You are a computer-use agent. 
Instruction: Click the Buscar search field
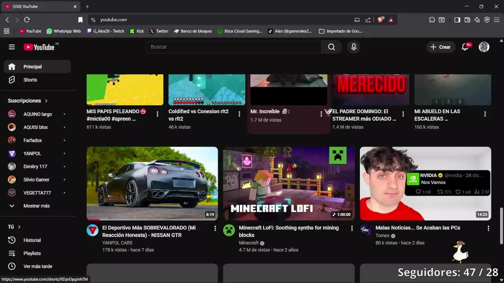(x=233, y=47)
